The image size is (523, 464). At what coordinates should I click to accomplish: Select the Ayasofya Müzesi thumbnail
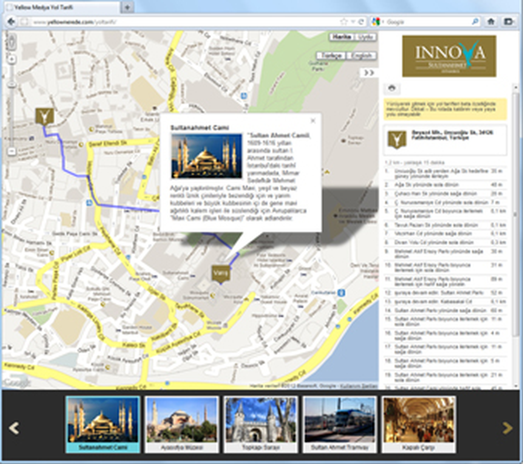pyautogui.click(x=181, y=424)
